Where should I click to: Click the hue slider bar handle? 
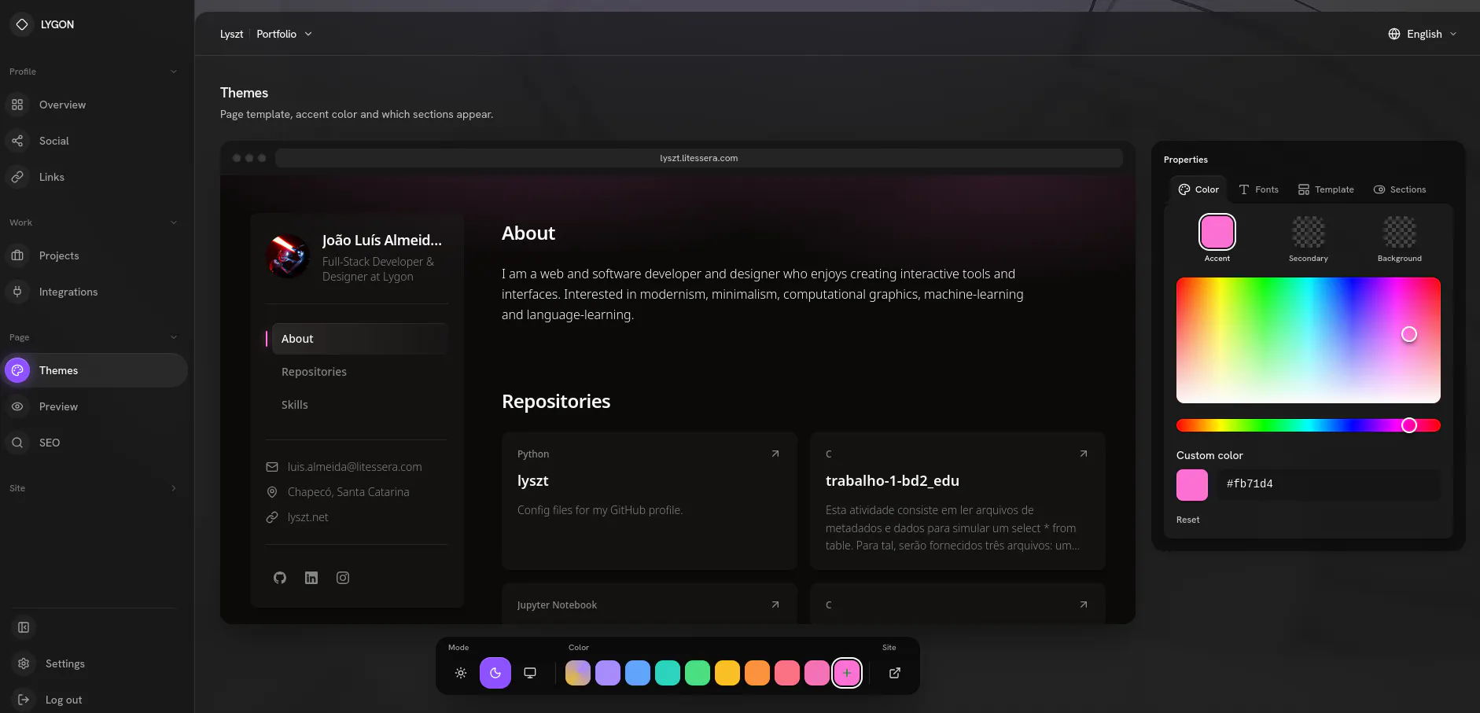pyautogui.click(x=1409, y=425)
